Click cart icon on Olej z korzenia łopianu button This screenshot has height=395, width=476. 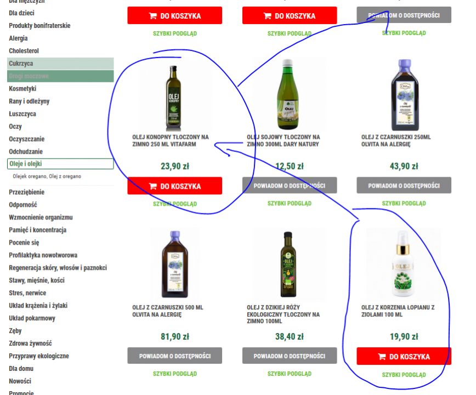click(x=382, y=357)
